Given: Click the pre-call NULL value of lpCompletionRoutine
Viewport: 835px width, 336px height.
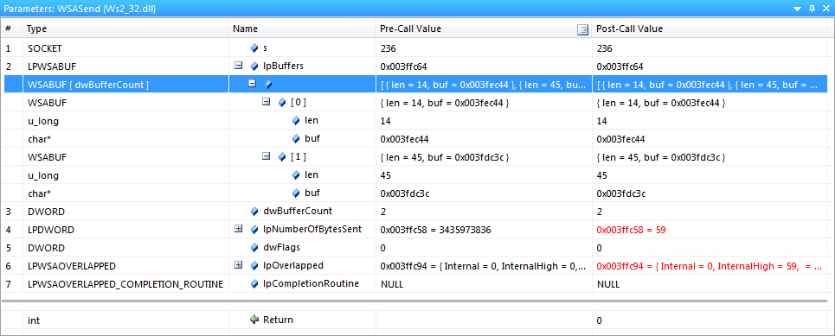Looking at the screenshot, I should pos(391,284).
